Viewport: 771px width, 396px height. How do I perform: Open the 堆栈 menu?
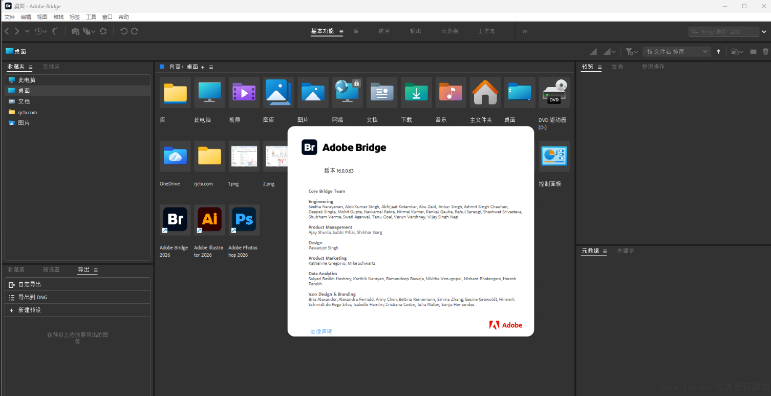tap(58, 17)
